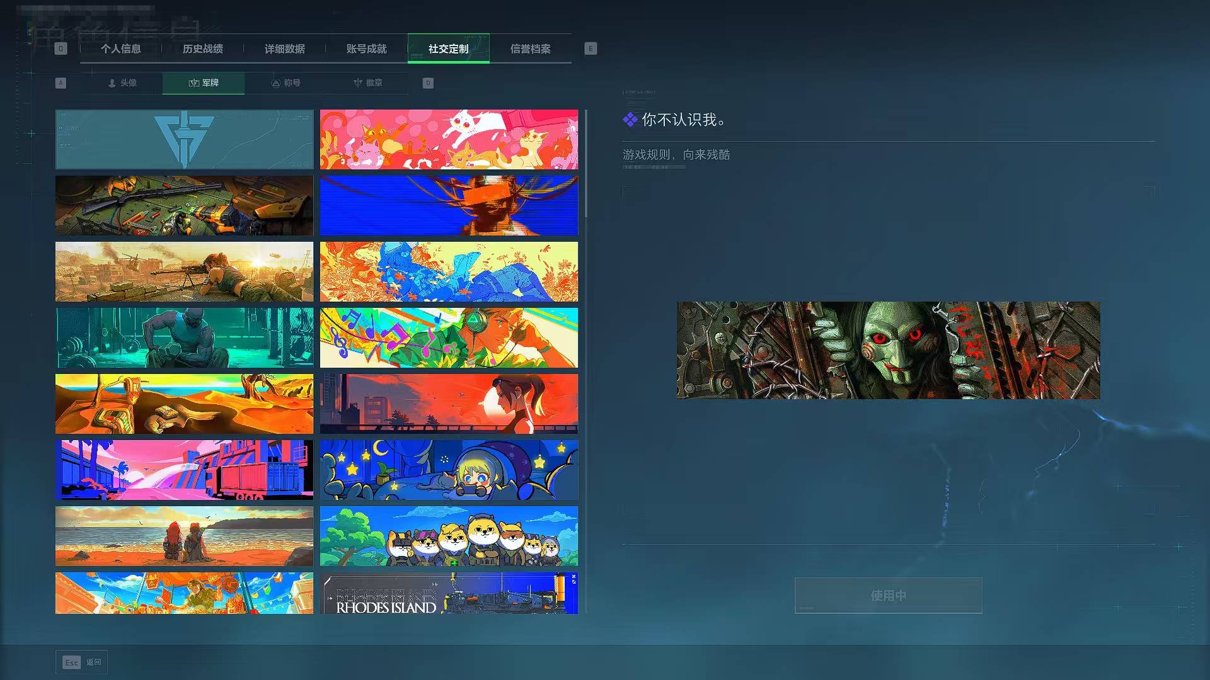Select the pink cats banner thumbnail
This screenshot has height=680, width=1210.
click(449, 139)
